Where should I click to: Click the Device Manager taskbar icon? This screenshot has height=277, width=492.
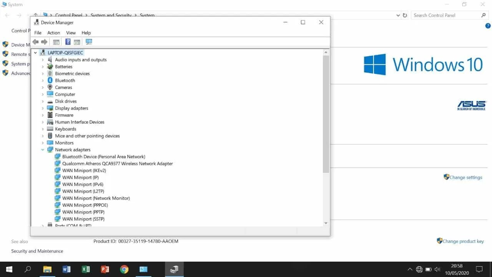point(174,269)
